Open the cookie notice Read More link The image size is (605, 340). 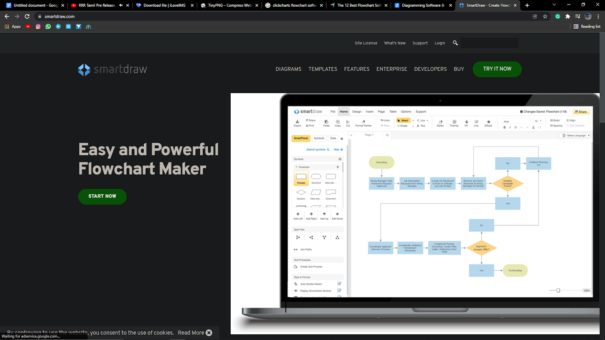click(191, 333)
